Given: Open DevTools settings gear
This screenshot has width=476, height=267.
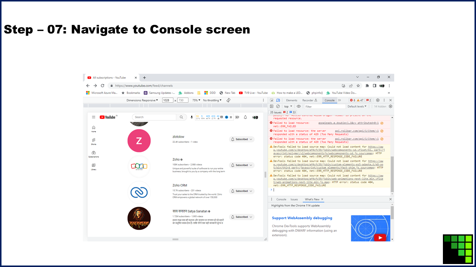Looking at the screenshot, I should 377,100.
